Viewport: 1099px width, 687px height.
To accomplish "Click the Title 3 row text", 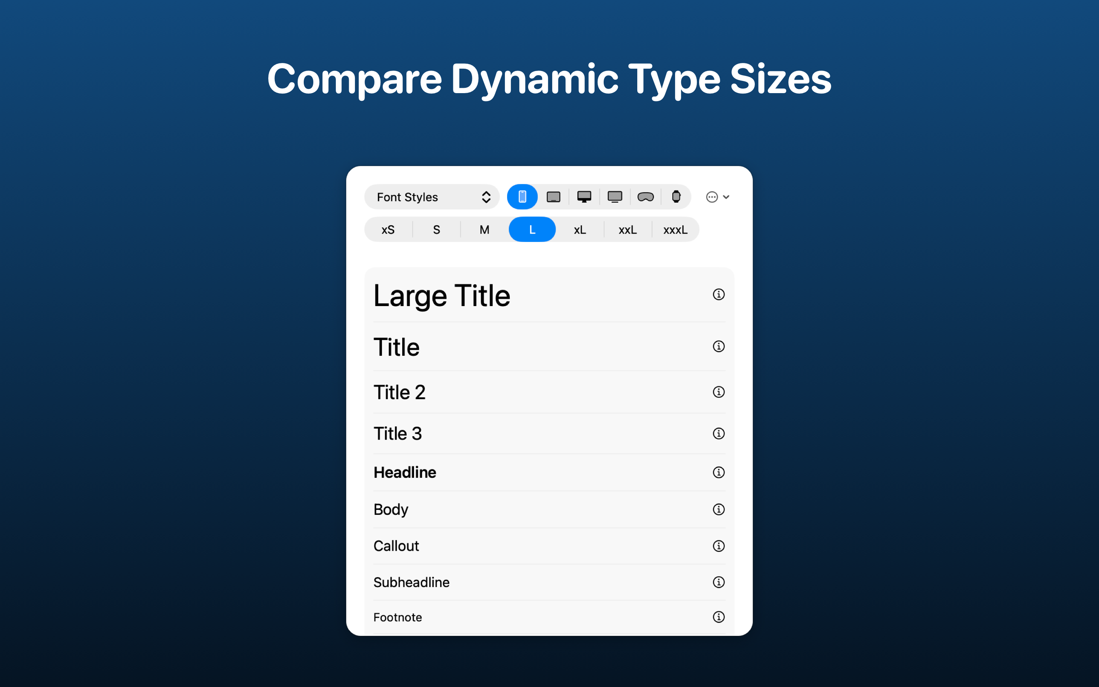I will pyautogui.click(x=398, y=434).
